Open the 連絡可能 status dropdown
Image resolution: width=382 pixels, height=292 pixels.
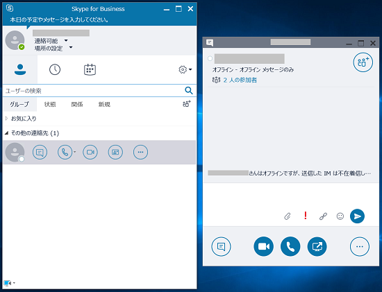(x=66, y=40)
